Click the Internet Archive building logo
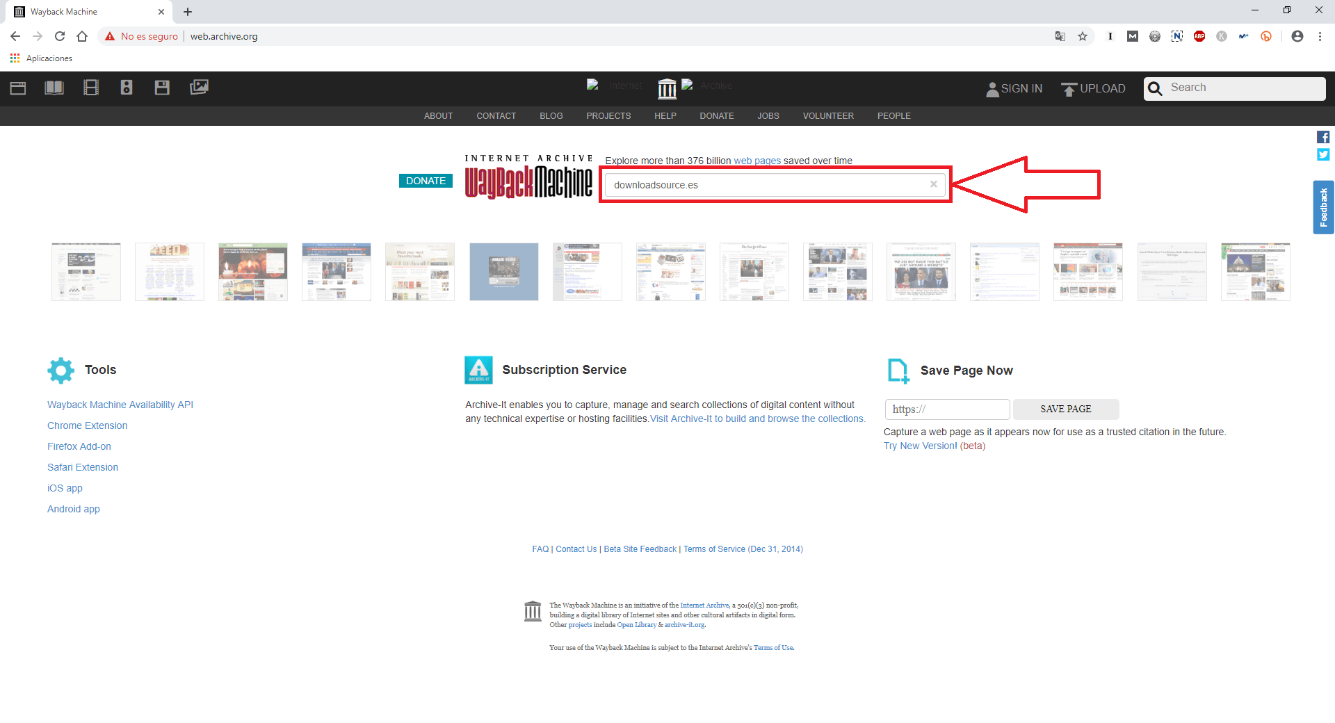1335x723 pixels. [667, 88]
